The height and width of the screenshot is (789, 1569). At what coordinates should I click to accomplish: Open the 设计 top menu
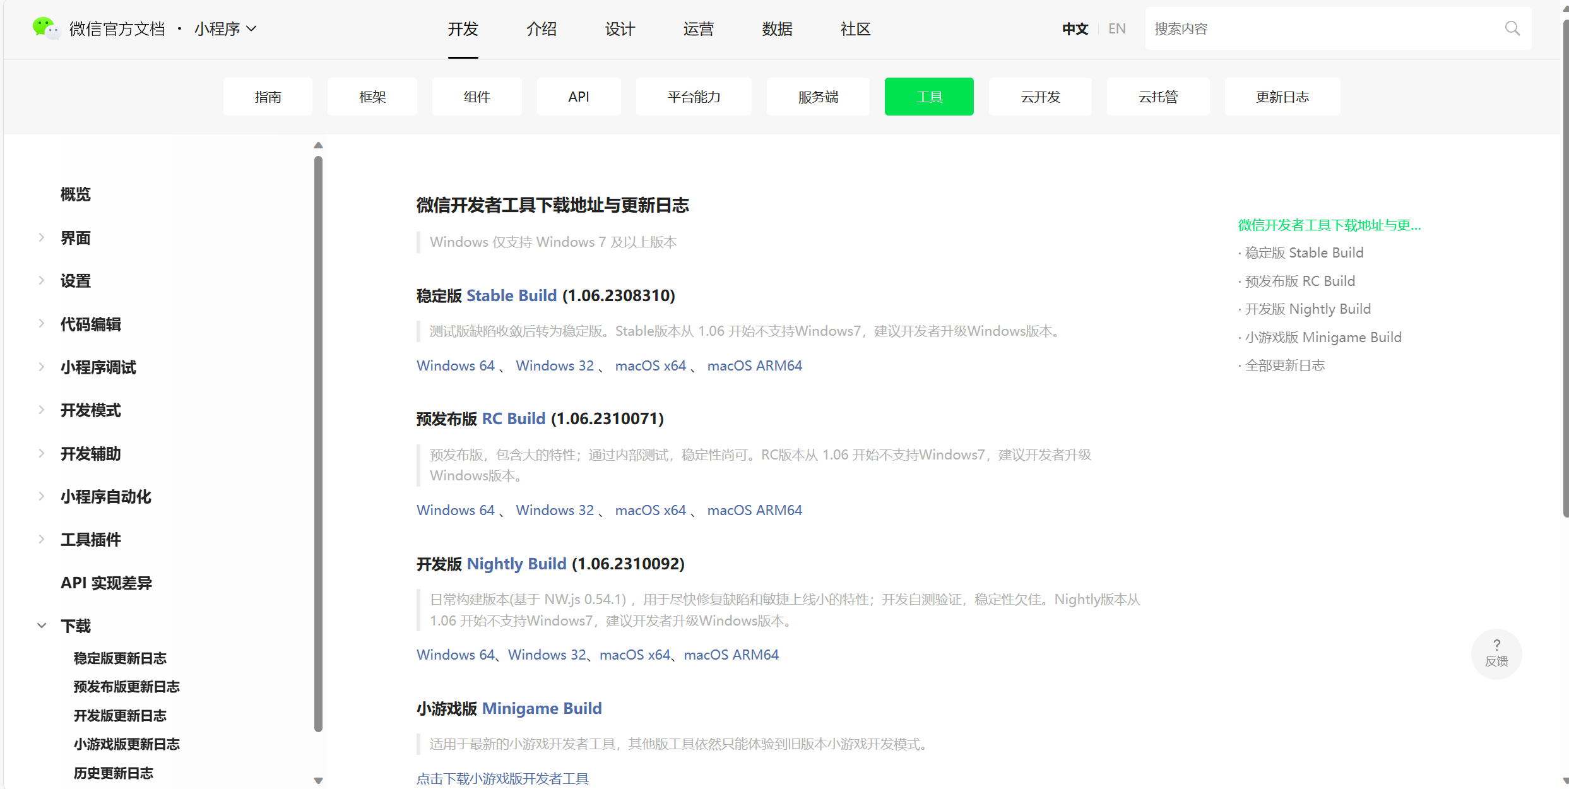point(620,29)
